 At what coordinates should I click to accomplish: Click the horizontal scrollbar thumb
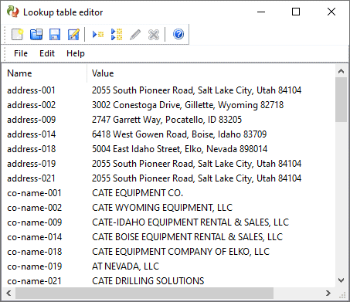pyautogui.click(x=144, y=293)
